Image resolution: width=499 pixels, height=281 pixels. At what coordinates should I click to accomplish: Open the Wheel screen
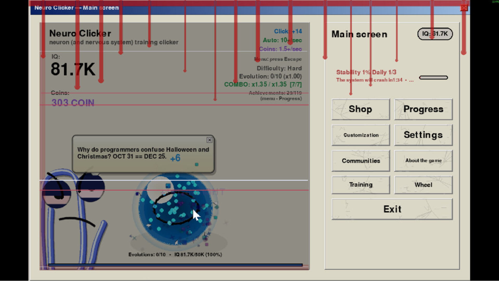(x=423, y=185)
